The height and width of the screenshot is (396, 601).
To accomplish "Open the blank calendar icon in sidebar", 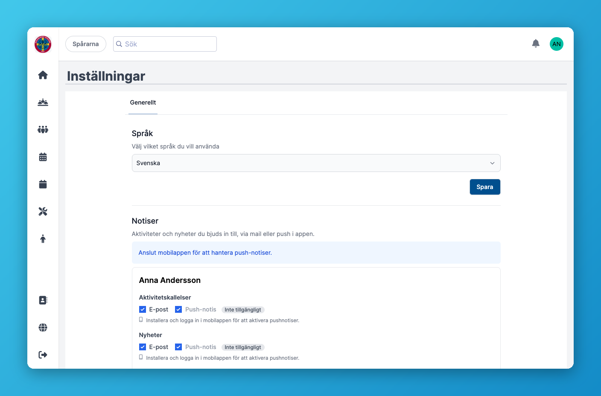I will [43, 184].
